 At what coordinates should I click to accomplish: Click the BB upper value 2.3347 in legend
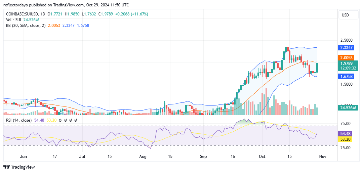(x=68, y=25)
